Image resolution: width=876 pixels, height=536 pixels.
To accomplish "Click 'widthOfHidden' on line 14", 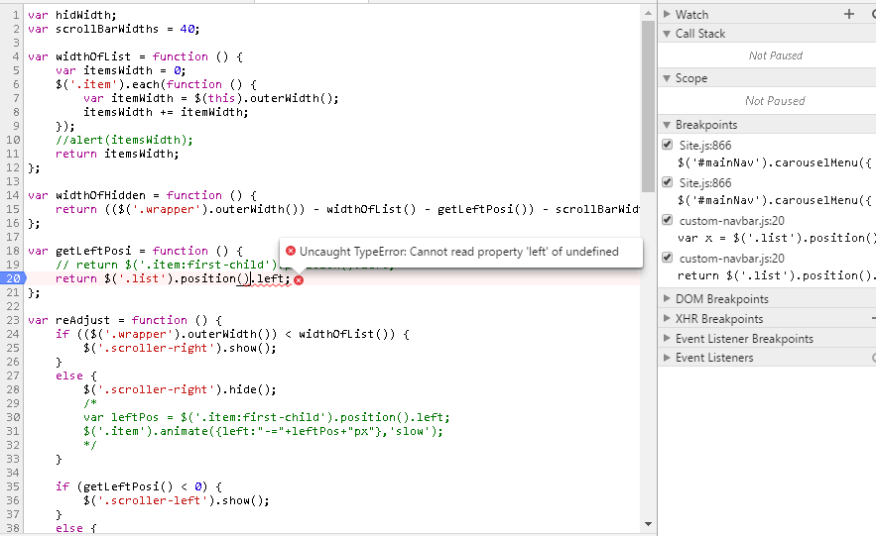I will (x=100, y=195).
